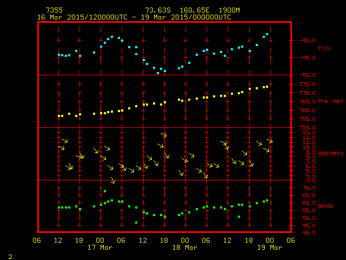Click the -45.0 temperature tick value
The height and width of the screenshot is (260, 346).
tap(308, 58)
